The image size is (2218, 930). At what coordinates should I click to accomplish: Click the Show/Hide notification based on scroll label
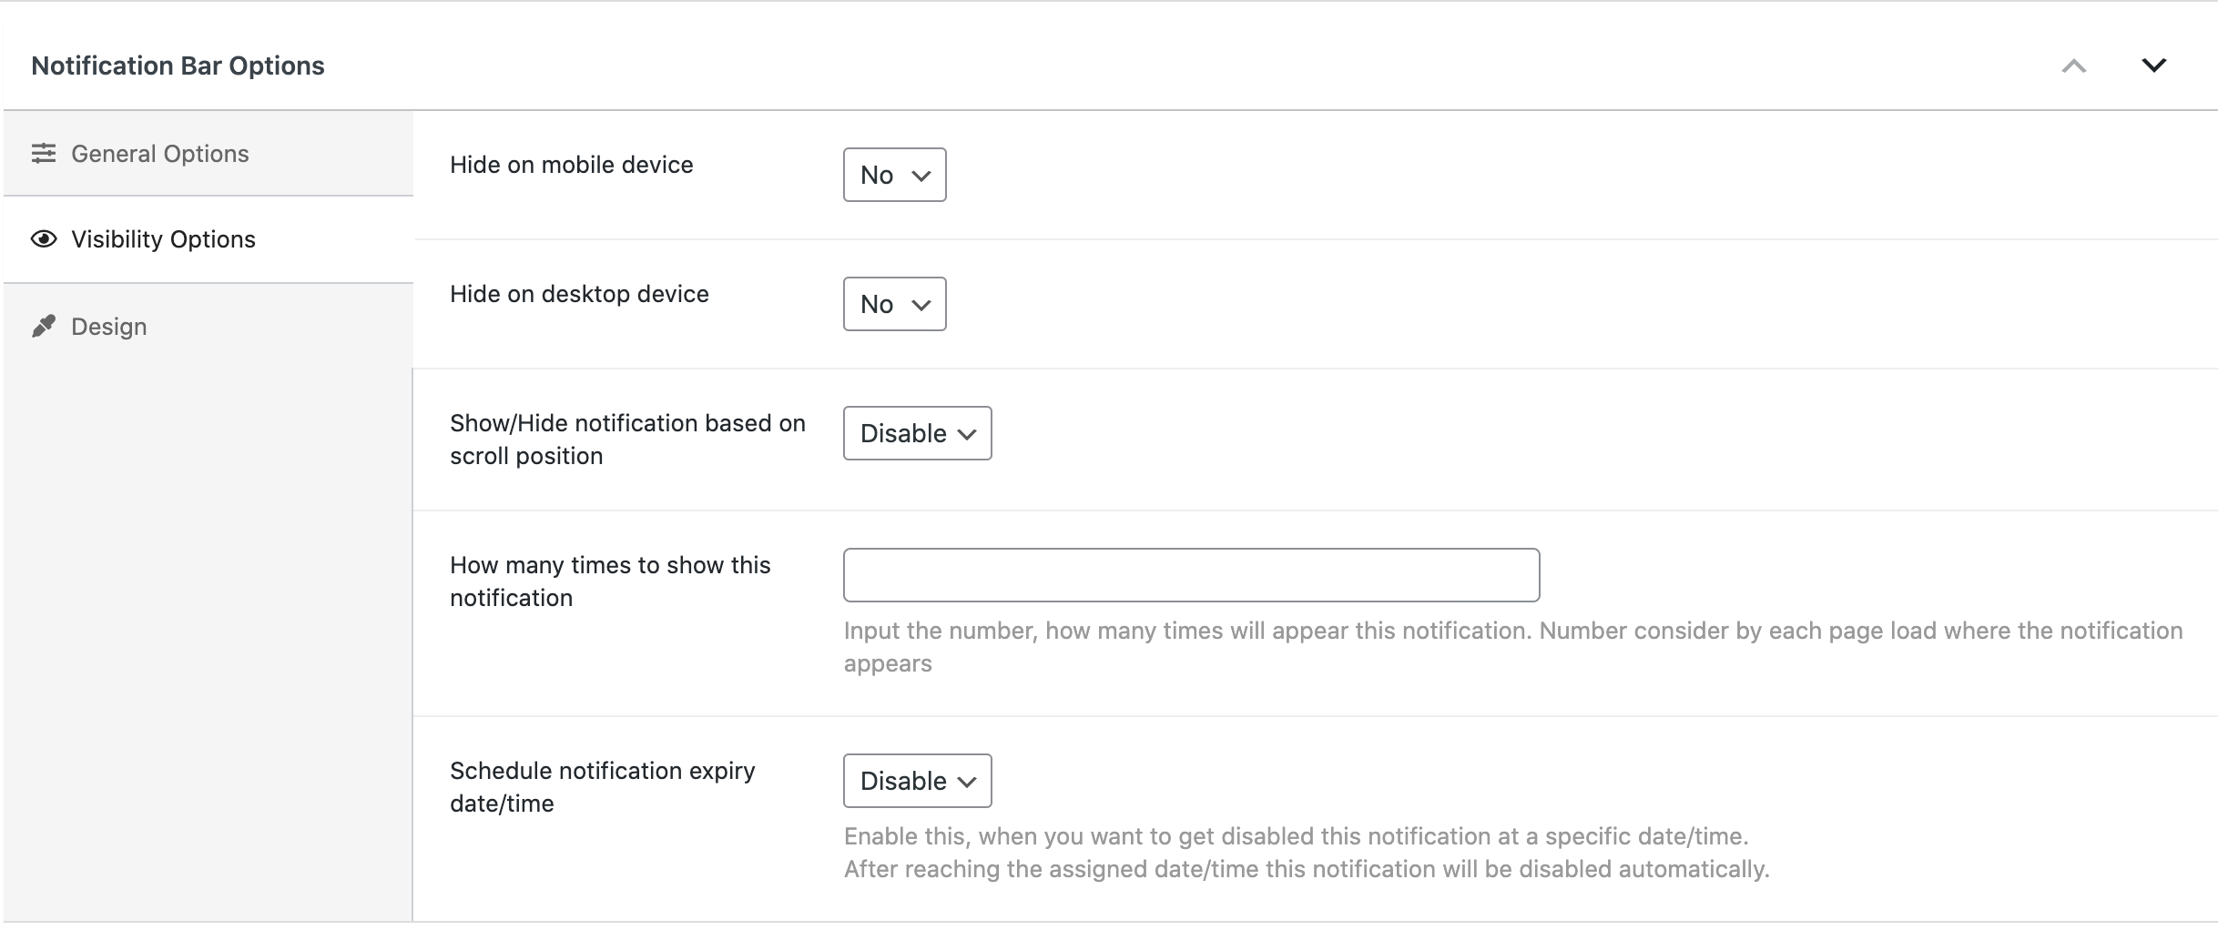627,440
